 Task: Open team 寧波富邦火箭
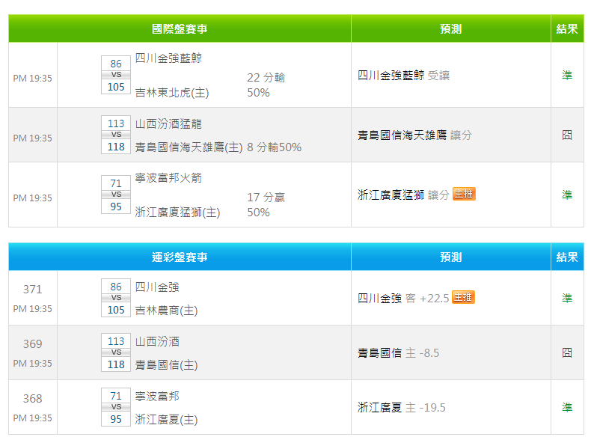tap(168, 178)
